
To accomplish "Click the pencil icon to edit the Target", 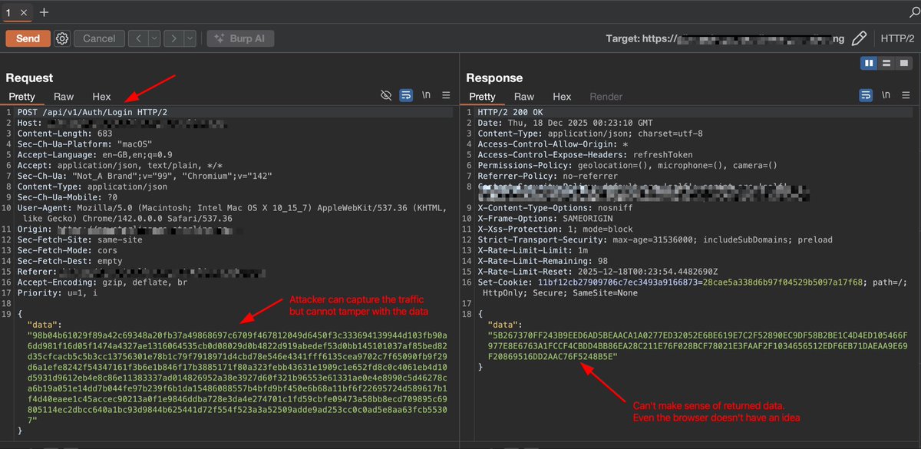I will point(859,37).
